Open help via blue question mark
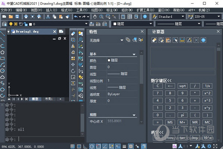 pos(145,16)
